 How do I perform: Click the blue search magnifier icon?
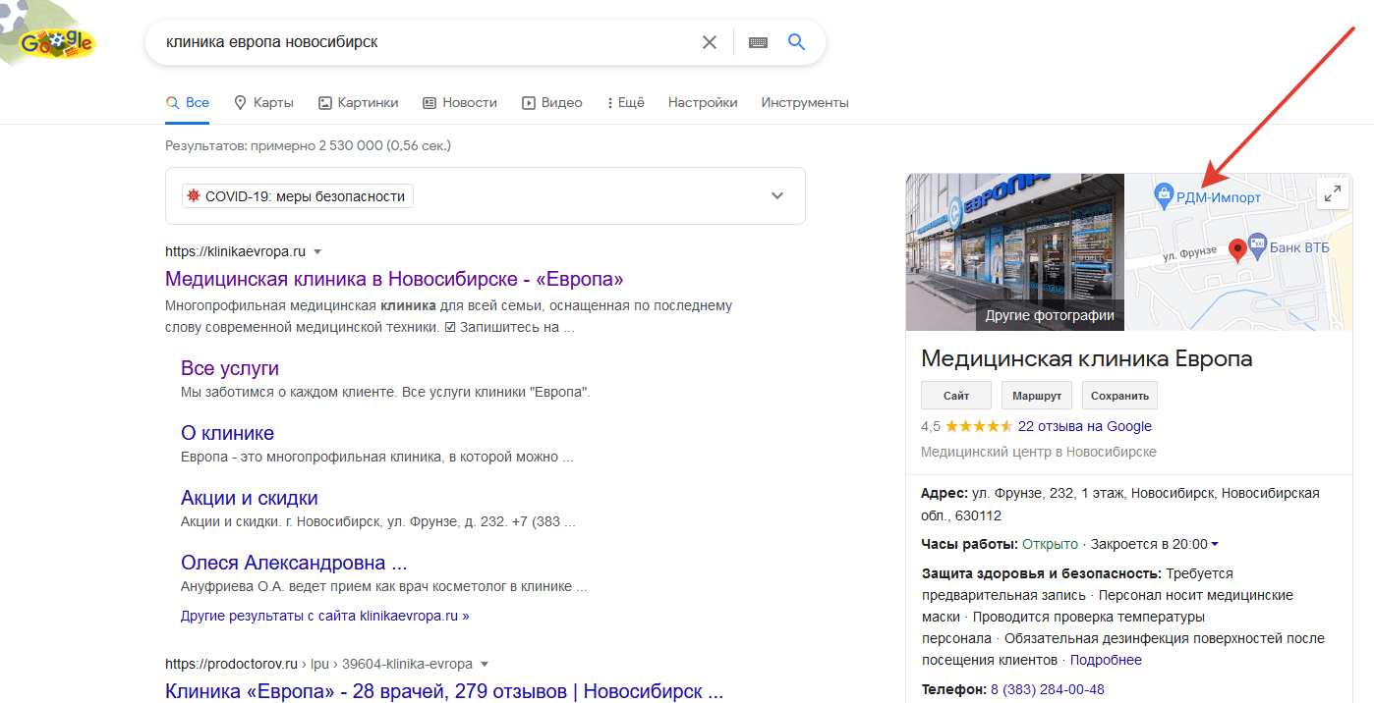[x=797, y=42]
